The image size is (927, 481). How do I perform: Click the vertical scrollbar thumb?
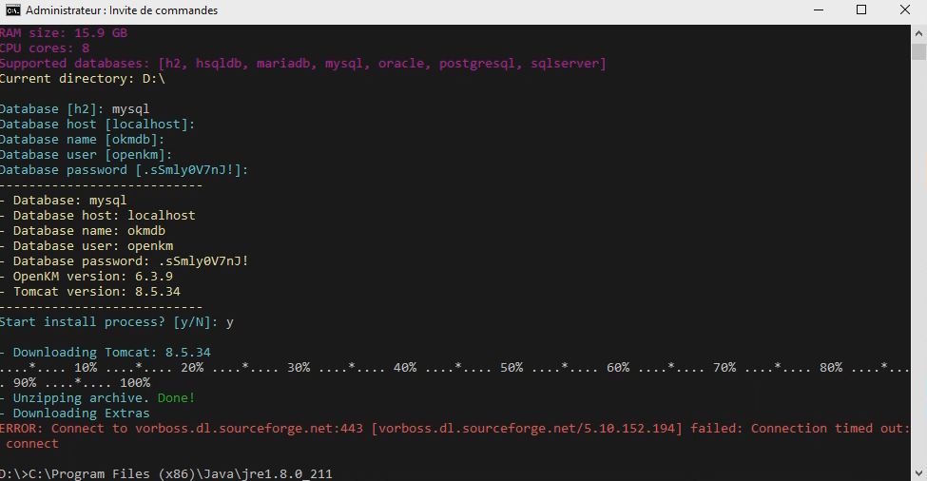[x=918, y=52]
